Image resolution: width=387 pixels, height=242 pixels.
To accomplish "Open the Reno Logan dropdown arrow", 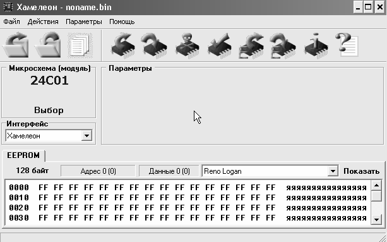I will (333, 171).
